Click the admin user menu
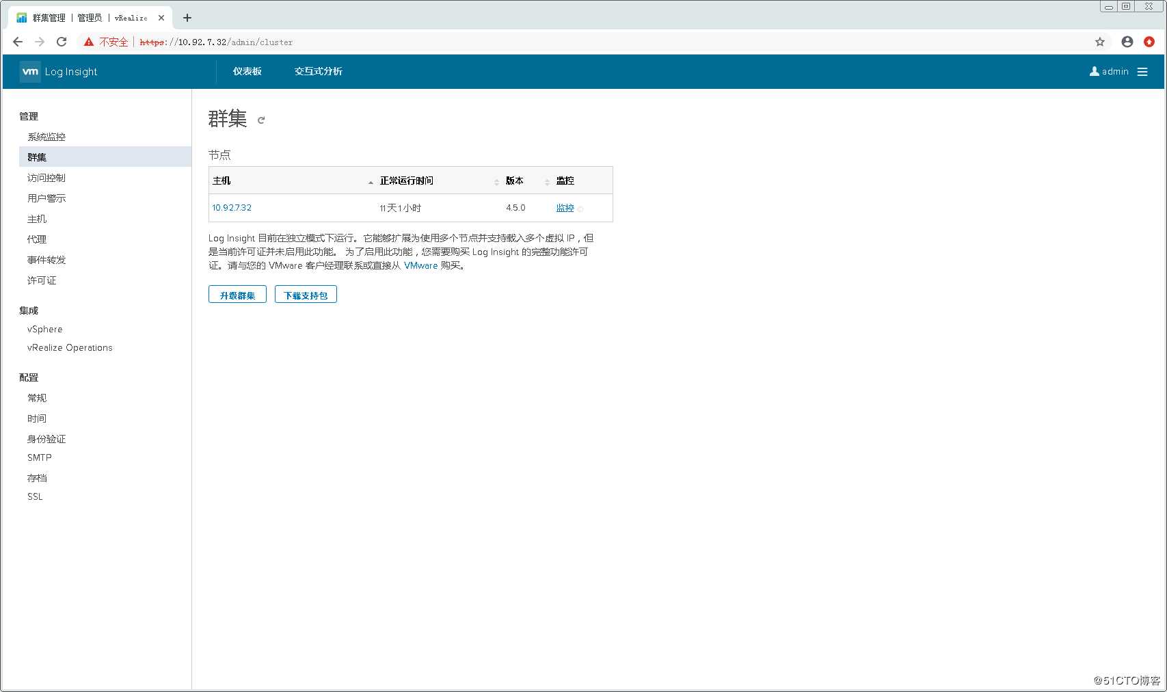1167x692 pixels. pyautogui.click(x=1109, y=71)
